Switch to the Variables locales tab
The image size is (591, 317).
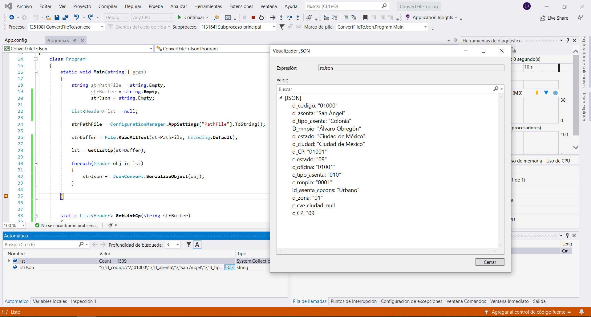pos(50,301)
